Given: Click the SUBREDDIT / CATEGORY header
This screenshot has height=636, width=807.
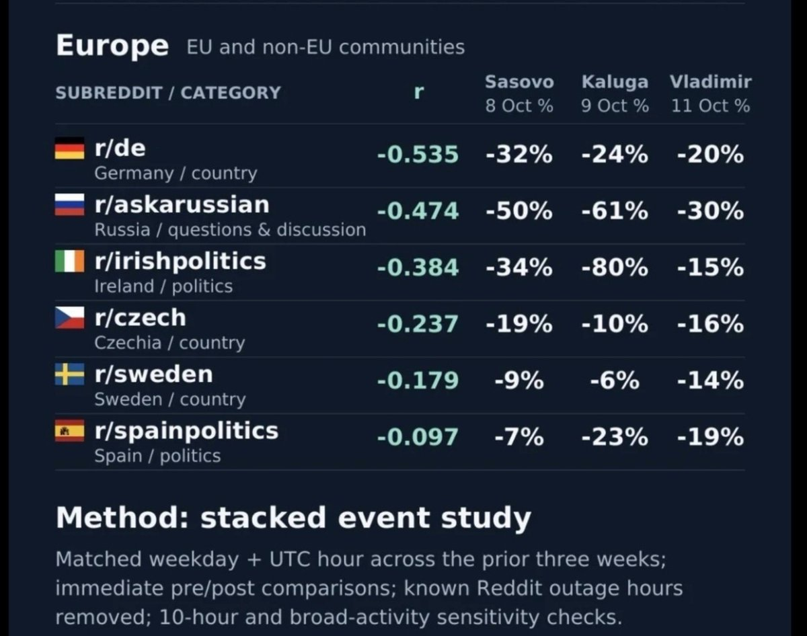Looking at the screenshot, I should 168,93.
